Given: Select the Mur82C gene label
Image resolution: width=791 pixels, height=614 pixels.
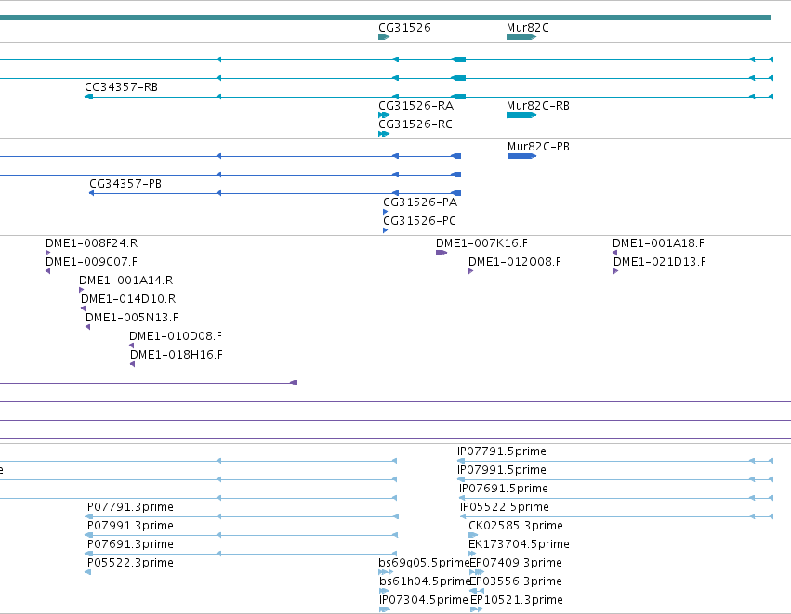Looking at the screenshot, I should tap(528, 28).
